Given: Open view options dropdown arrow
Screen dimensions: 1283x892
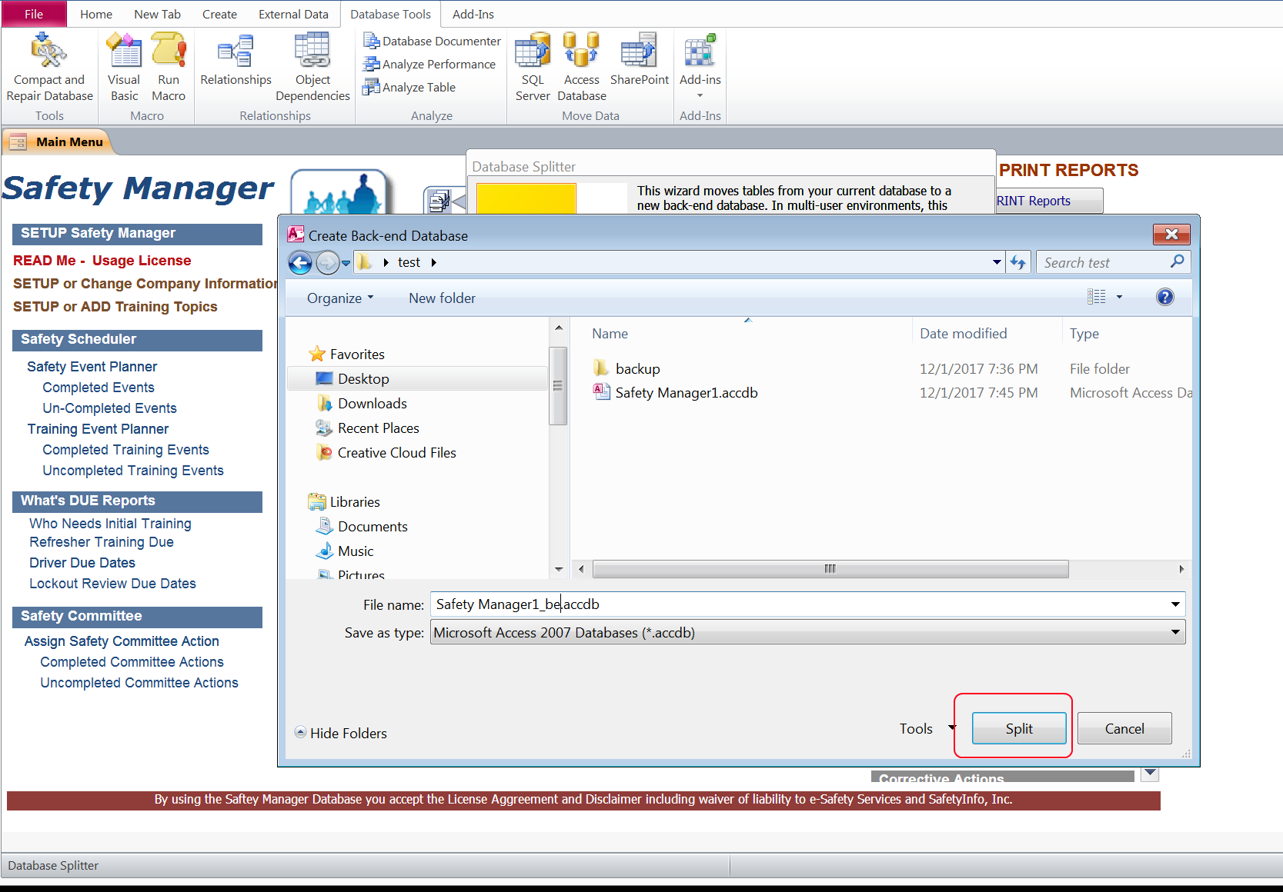Looking at the screenshot, I should click(x=1119, y=297).
